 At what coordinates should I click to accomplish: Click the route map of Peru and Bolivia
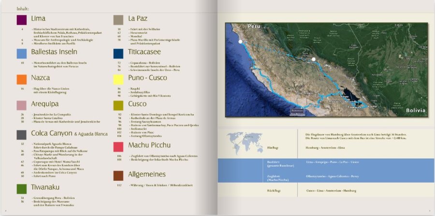(326, 70)
